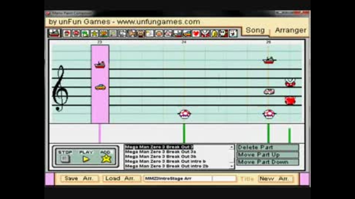Choose the Car instrument in toolbar
355x199 pixels.
[x=187, y=34]
